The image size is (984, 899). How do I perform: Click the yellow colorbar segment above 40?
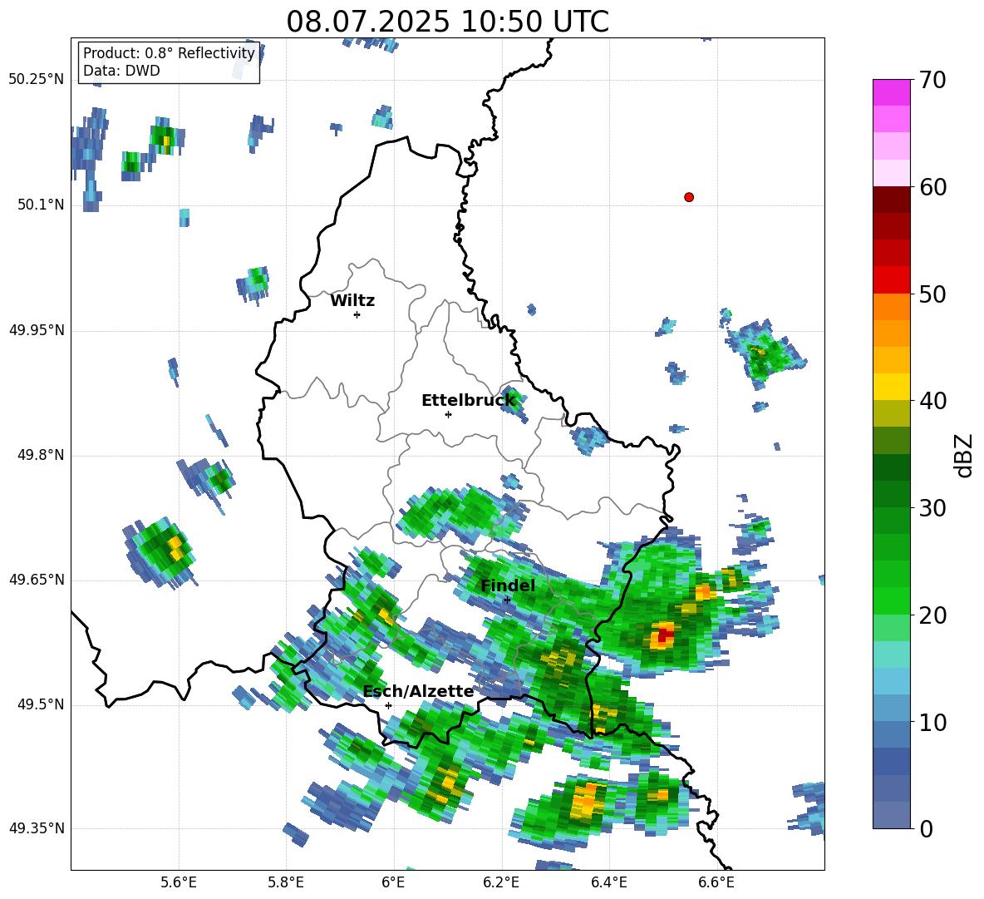click(x=891, y=388)
